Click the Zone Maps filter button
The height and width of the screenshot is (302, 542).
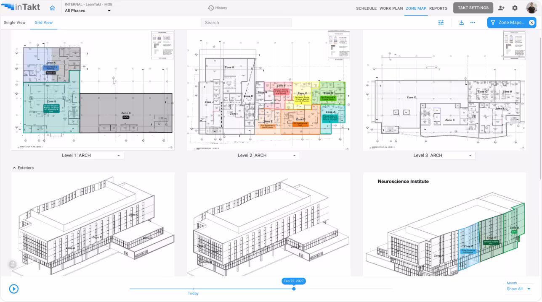[x=512, y=23]
